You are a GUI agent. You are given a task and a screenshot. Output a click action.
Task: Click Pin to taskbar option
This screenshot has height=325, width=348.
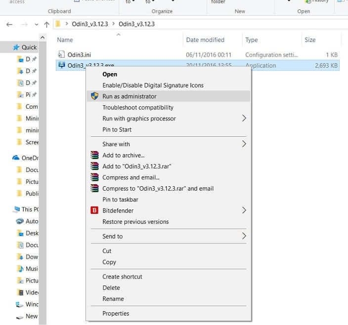[x=120, y=200]
